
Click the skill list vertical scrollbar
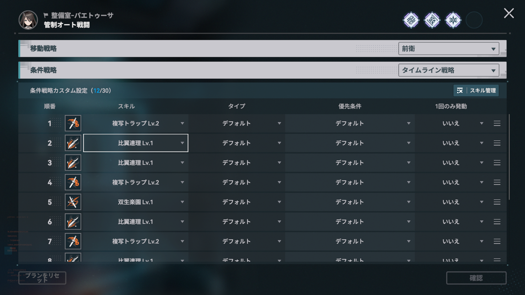point(509,157)
